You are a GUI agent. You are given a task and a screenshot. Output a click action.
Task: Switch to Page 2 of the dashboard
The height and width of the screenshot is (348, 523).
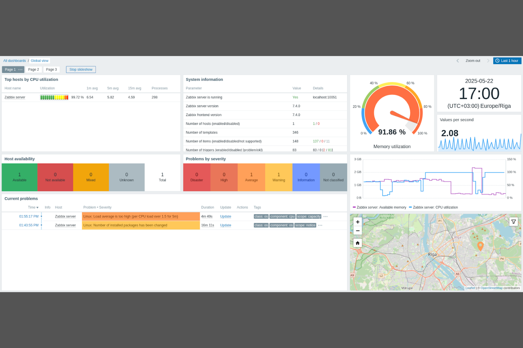click(34, 69)
